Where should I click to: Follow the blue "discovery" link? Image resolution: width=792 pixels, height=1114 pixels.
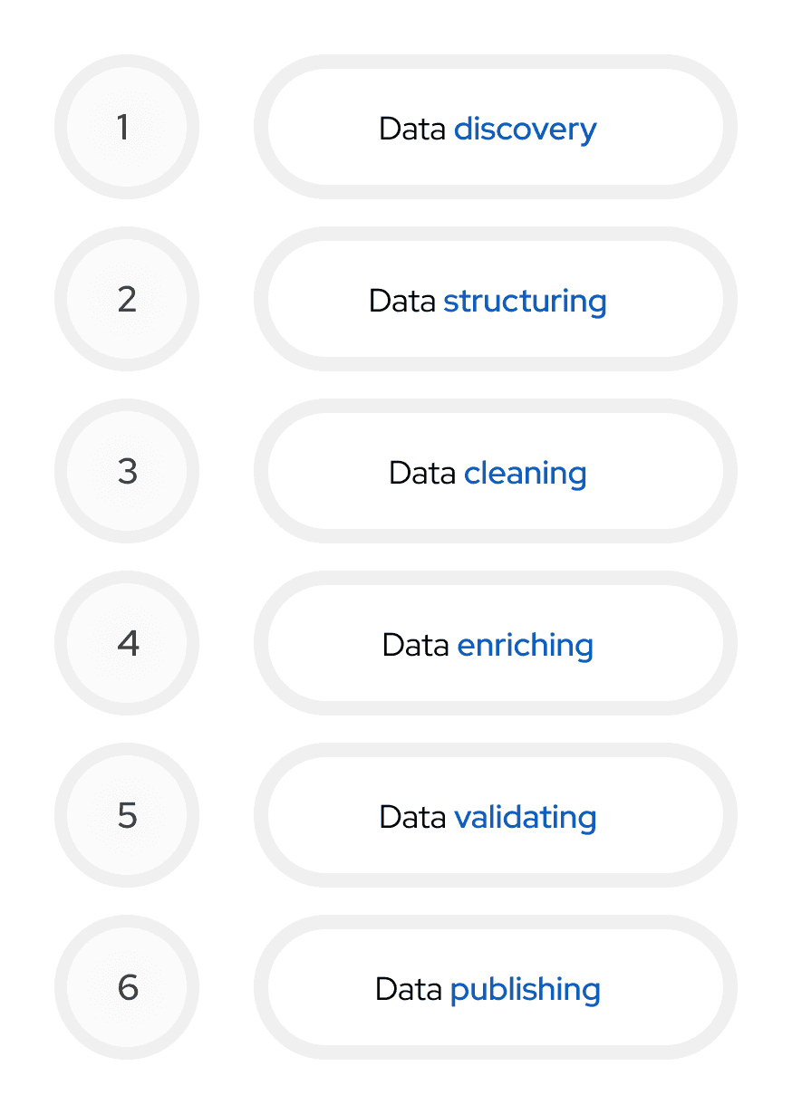[525, 129]
